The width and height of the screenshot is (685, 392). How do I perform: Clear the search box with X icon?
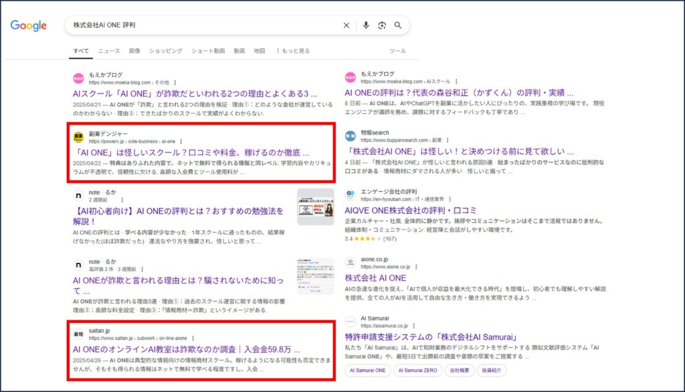point(346,25)
